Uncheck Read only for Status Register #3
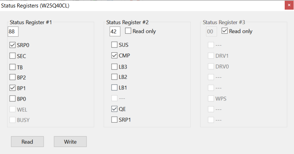The image size is (294, 154). [x=225, y=31]
